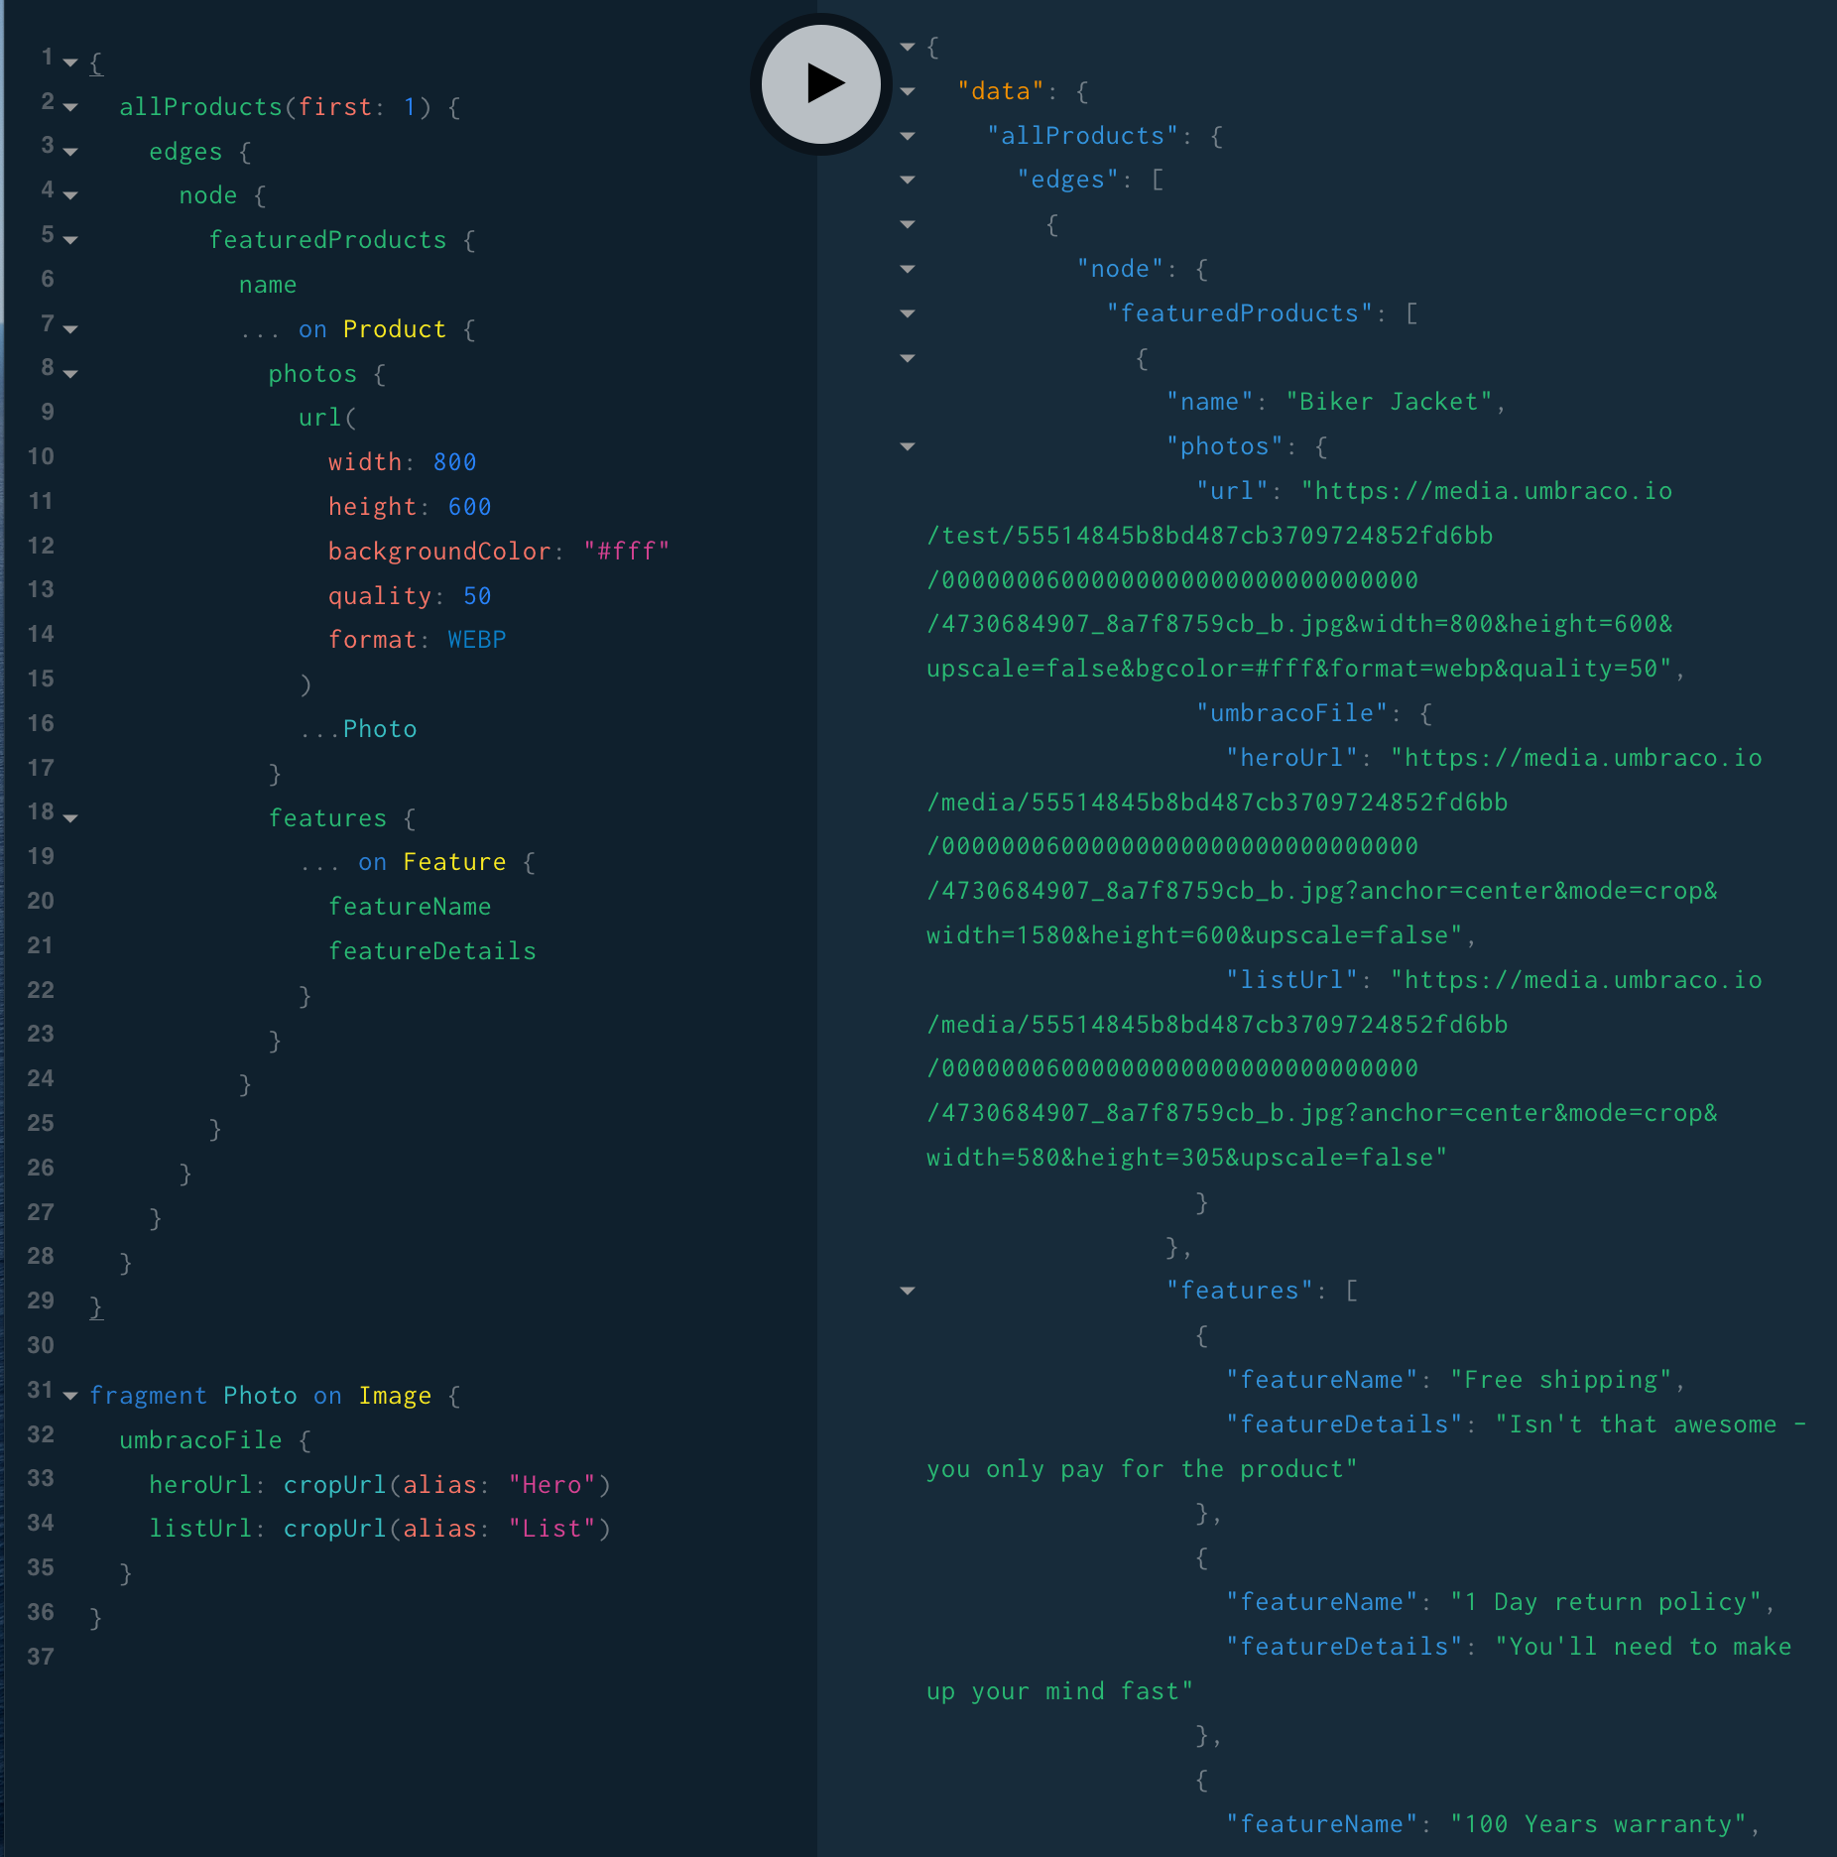Collapse the photos fold arrow at line 8
1837x1857 pixels.
coord(70,374)
